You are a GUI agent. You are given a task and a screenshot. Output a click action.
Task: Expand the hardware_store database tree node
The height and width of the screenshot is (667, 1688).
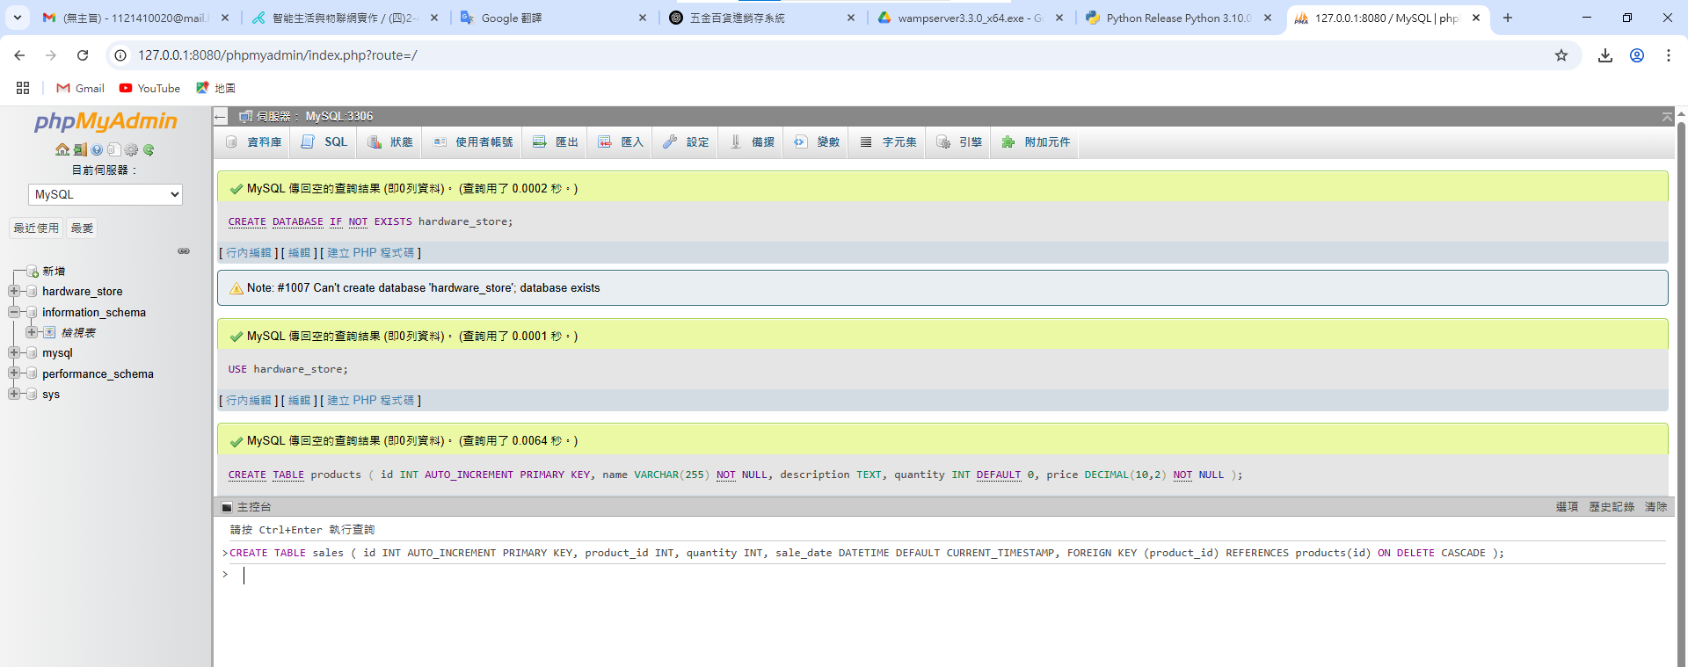[14, 291]
